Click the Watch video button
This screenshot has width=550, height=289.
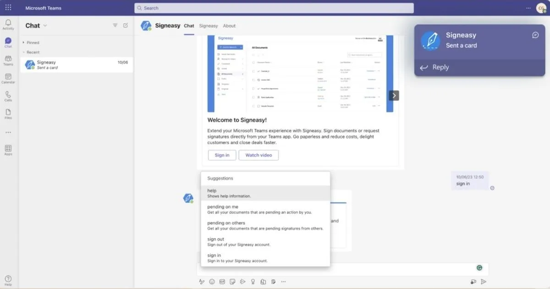[x=258, y=155]
